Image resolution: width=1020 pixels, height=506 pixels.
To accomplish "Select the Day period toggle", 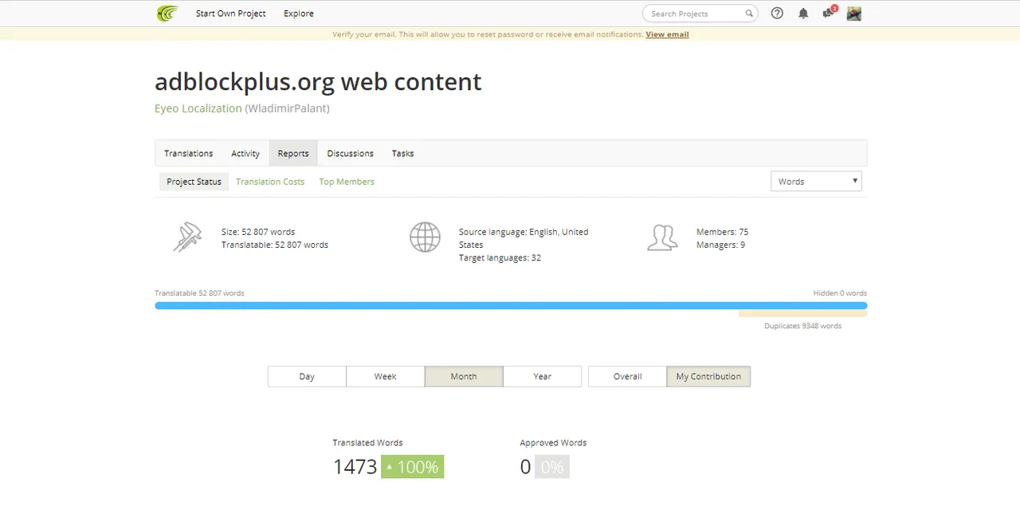I will [x=307, y=376].
